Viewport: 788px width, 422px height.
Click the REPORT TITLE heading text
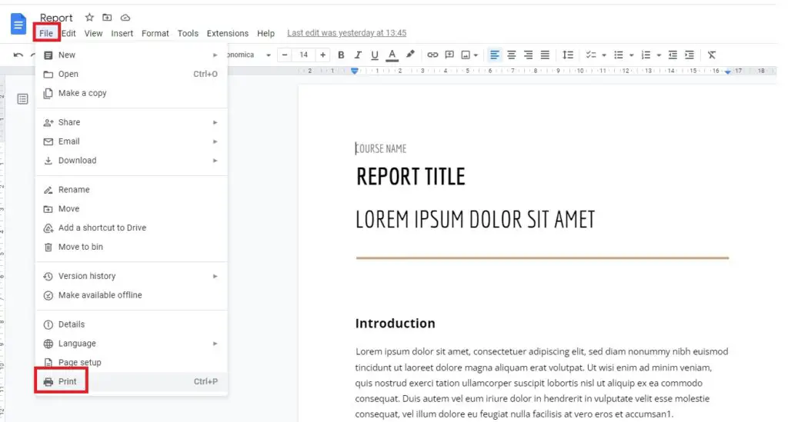[x=411, y=177]
